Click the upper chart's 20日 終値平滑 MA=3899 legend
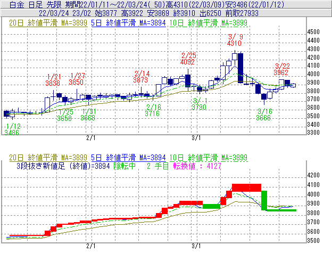This screenshot has height=253, width=332. pyautogui.click(x=48, y=23)
